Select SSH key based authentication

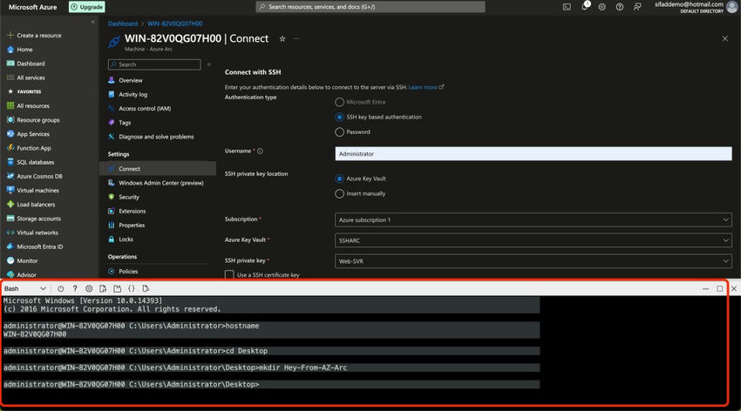[339, 117]
